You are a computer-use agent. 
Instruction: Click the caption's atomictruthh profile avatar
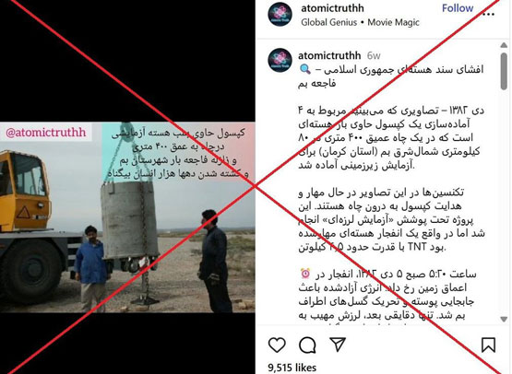point(280,60)
